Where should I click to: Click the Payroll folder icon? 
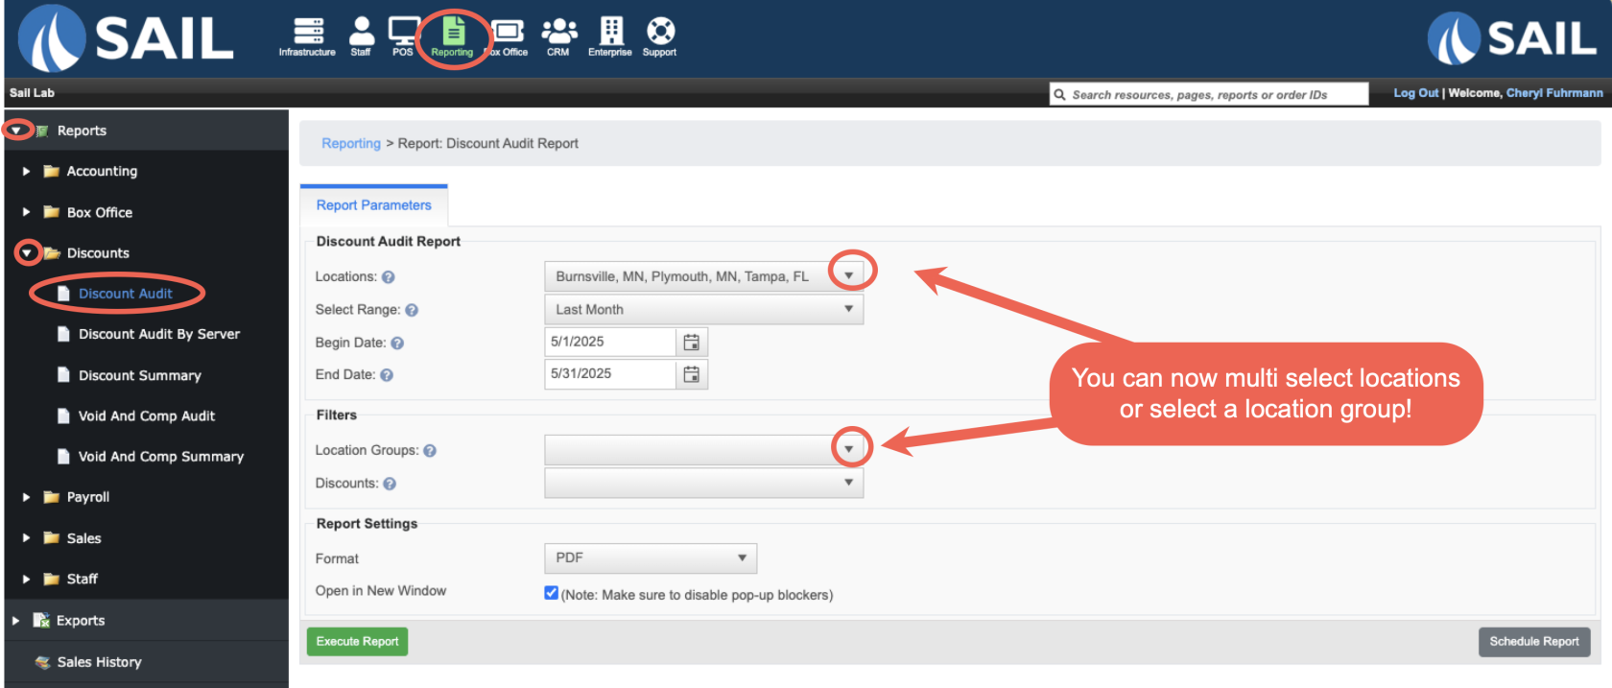tap(52, 497)
